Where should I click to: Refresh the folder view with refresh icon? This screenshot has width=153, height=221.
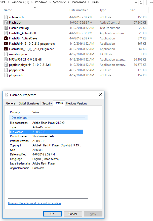point(141,3)
